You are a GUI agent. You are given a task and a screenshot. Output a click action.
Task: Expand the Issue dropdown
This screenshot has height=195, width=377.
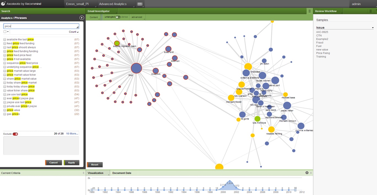click(373, 28)
